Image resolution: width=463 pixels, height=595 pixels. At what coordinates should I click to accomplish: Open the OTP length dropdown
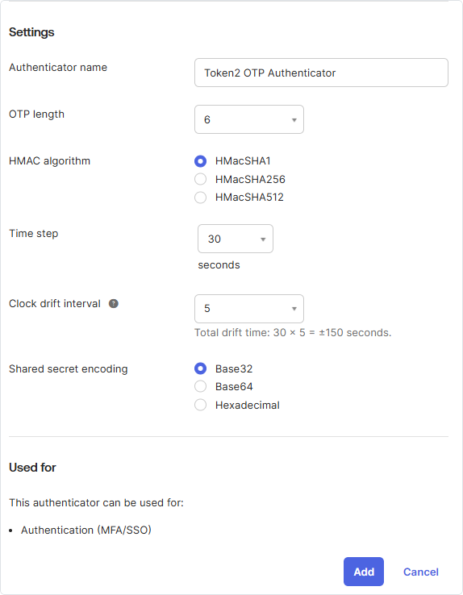pyautogui.click(x=249, y=119)
